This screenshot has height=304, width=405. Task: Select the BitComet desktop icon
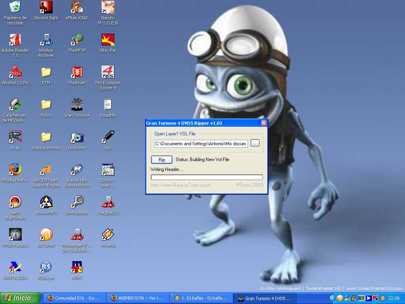click(46, 235)
